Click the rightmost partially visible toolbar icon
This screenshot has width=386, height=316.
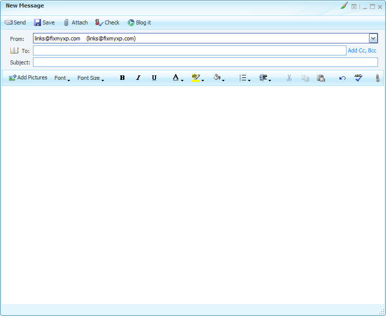[x=377, y=78]
